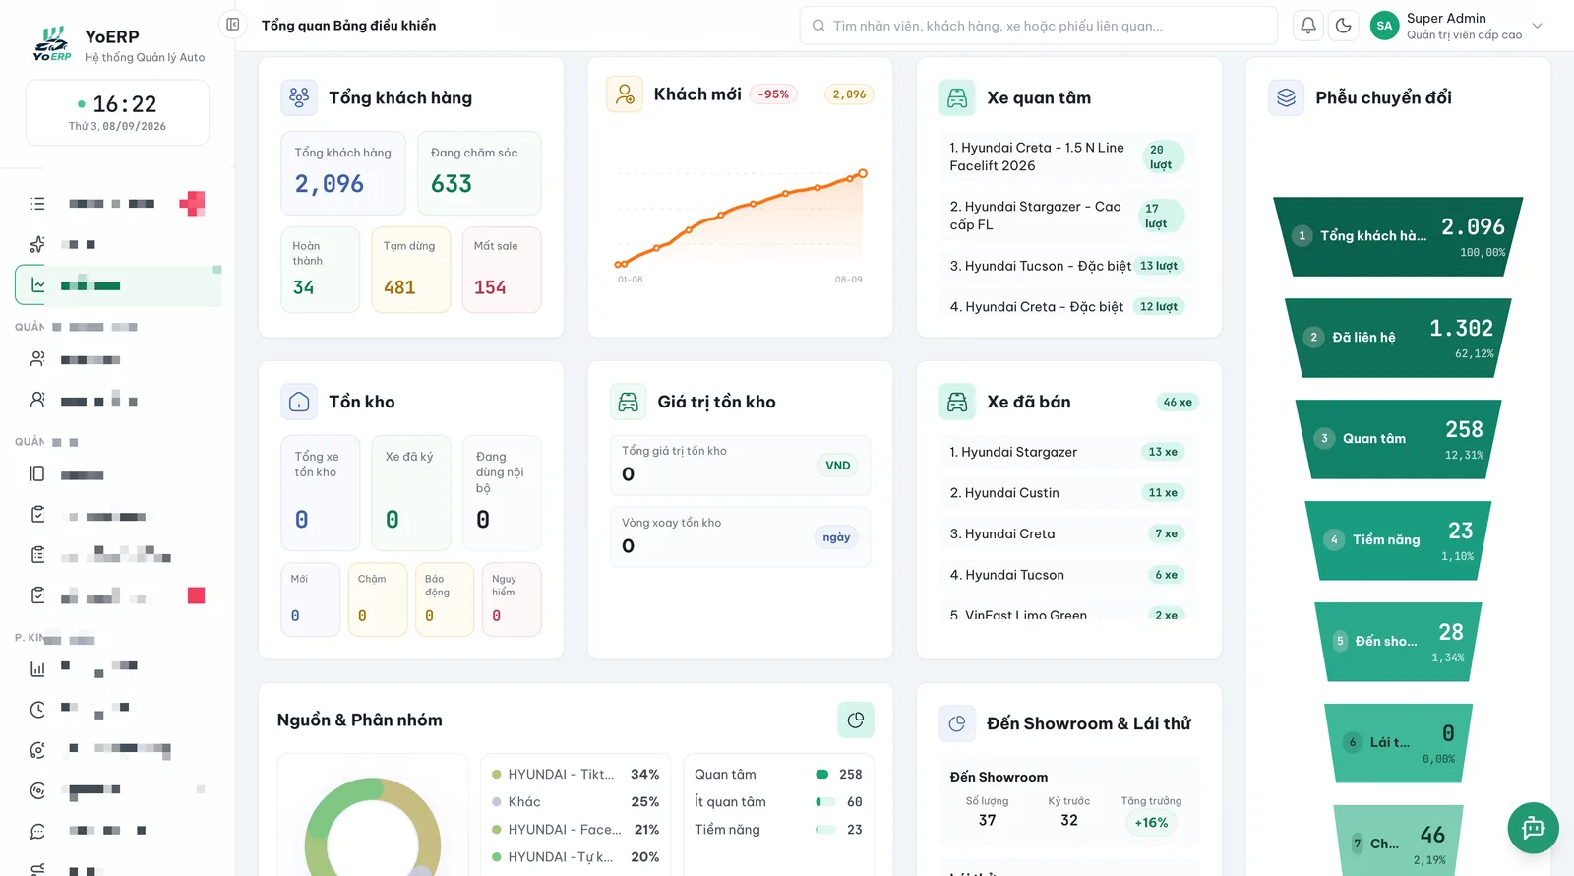
Task: Click the Tổng khách hàng card icon
Action: [299, 97]
